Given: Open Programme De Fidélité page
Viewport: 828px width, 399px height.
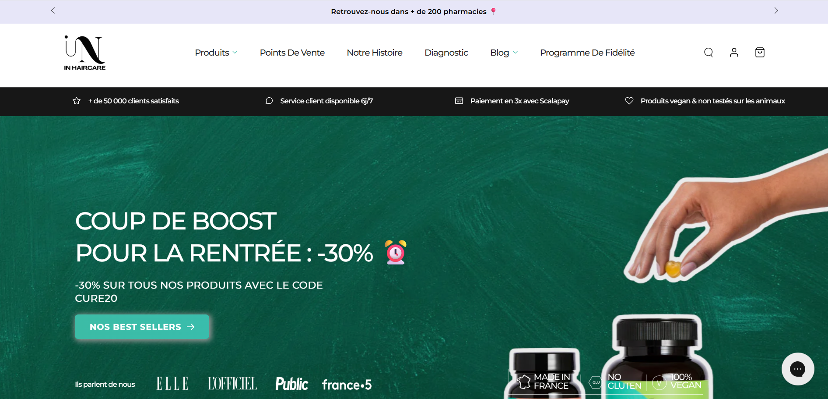Looking at the screenshot, I should pyautogui.click(x=587, y=53).
